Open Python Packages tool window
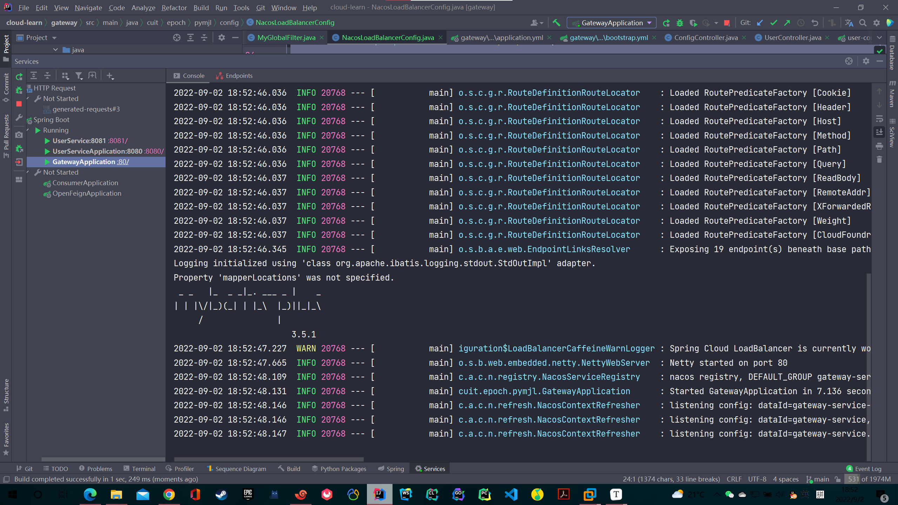This screenshot has width=898, height=505. 339,469
